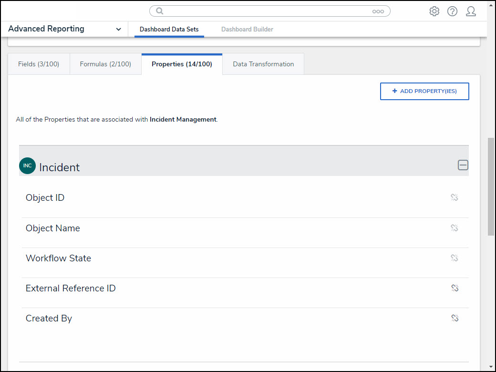
Task: Switch to the Formulas tab
Action: [x=105, y=64]
